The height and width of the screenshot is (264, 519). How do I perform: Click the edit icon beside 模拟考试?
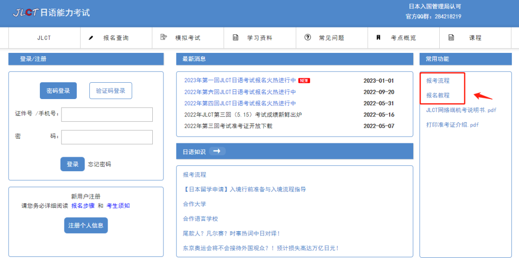(x=163, y=37)
